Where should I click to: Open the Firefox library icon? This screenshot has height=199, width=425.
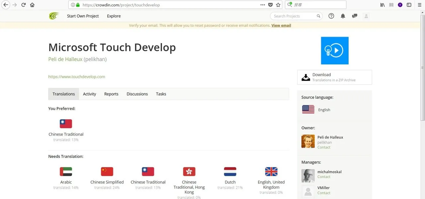(382, 5)
